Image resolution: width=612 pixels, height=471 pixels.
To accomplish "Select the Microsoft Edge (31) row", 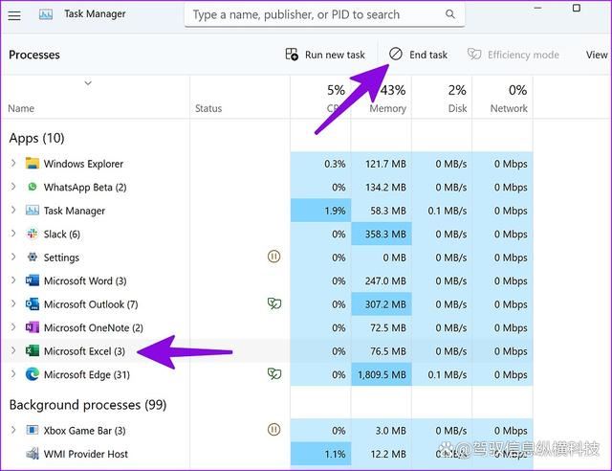I will 87,375.
